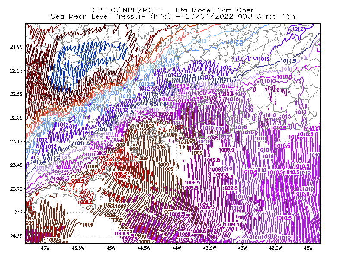Screen dimensions: 346x267
Task: Click the 22.8S latitude axis label
Action: (16, 118)
